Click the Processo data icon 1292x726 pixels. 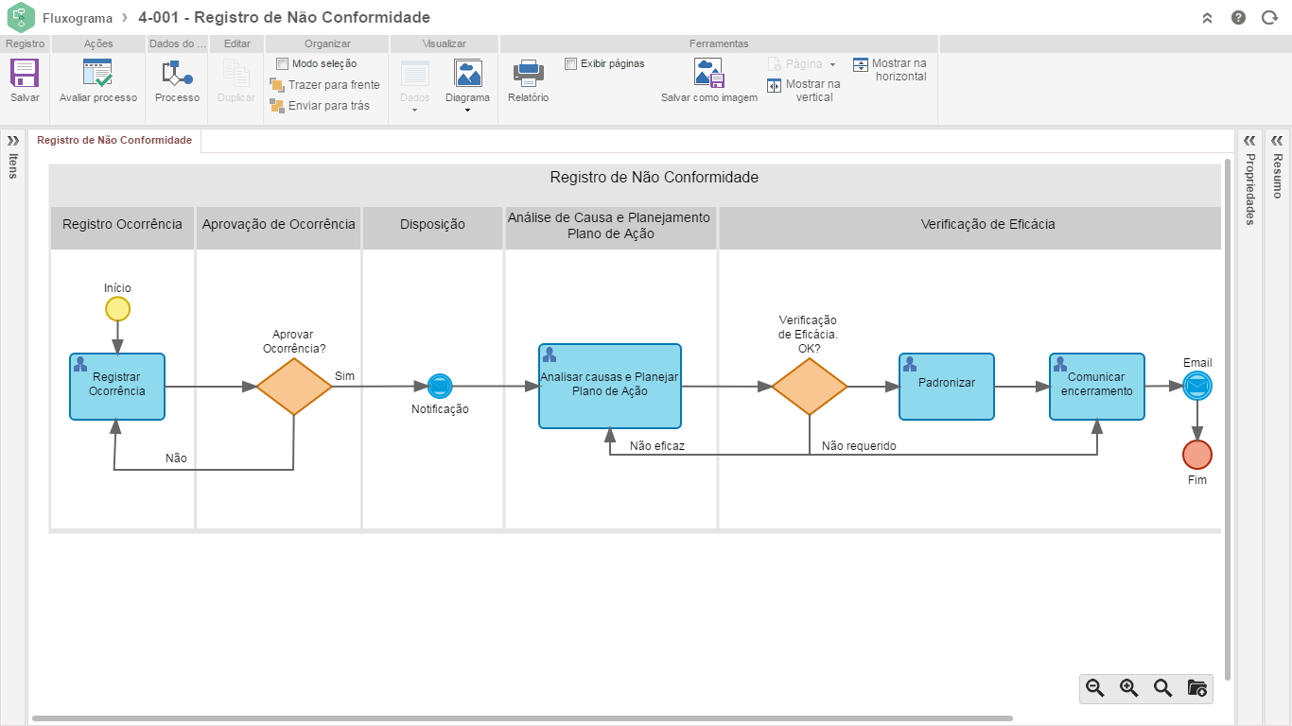177,74
